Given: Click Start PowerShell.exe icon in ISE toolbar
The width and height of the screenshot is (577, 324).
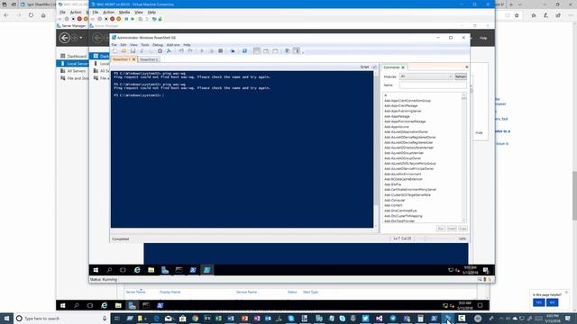Looking at the screenshot, I should [x=244, y=51].
